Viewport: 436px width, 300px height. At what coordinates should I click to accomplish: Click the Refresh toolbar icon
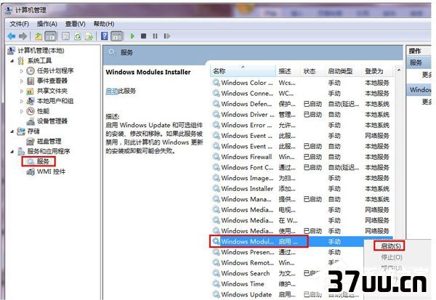78,36
